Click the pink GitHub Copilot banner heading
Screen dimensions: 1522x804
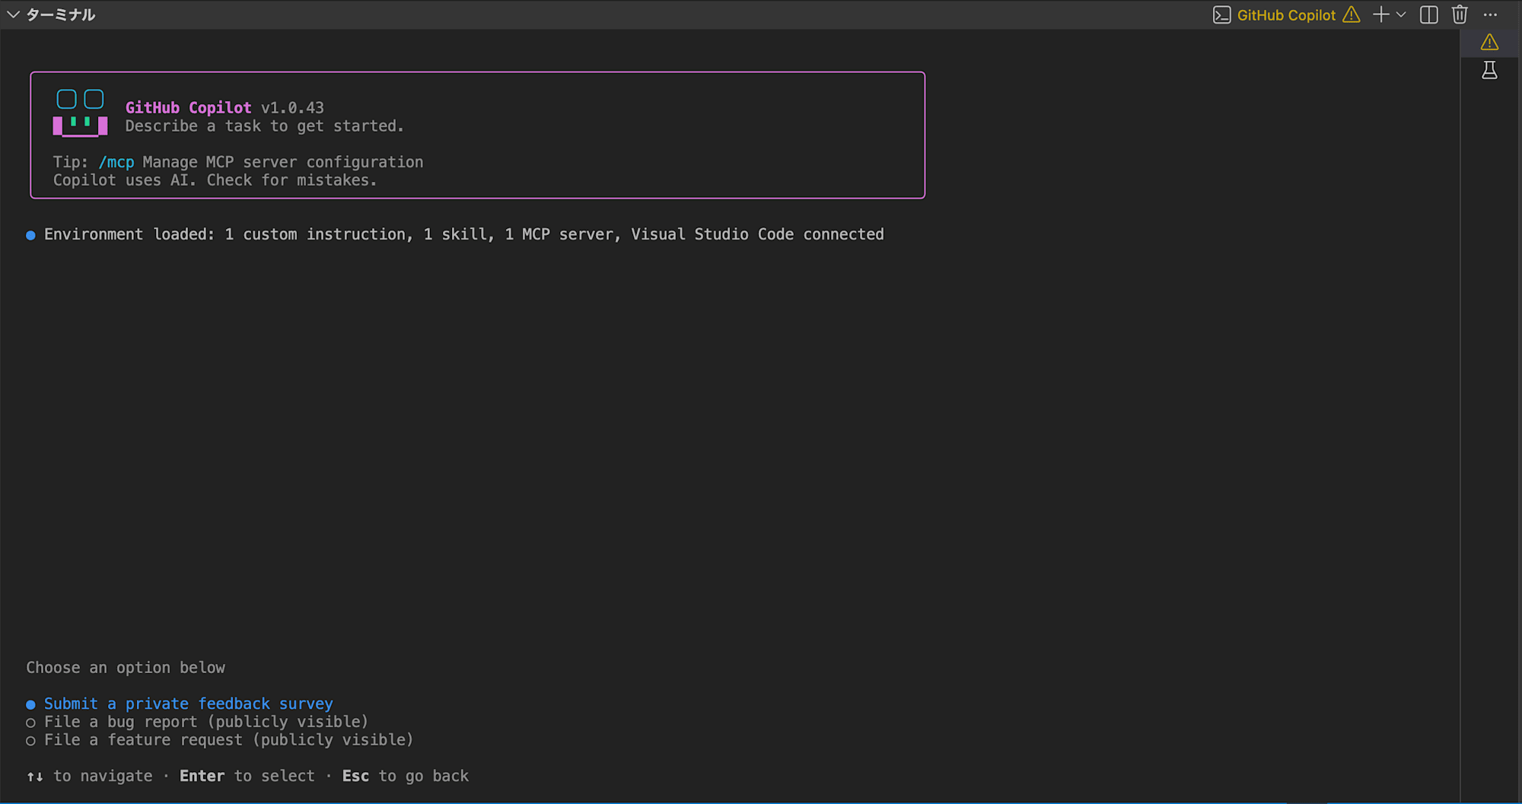tap(188, 108)
